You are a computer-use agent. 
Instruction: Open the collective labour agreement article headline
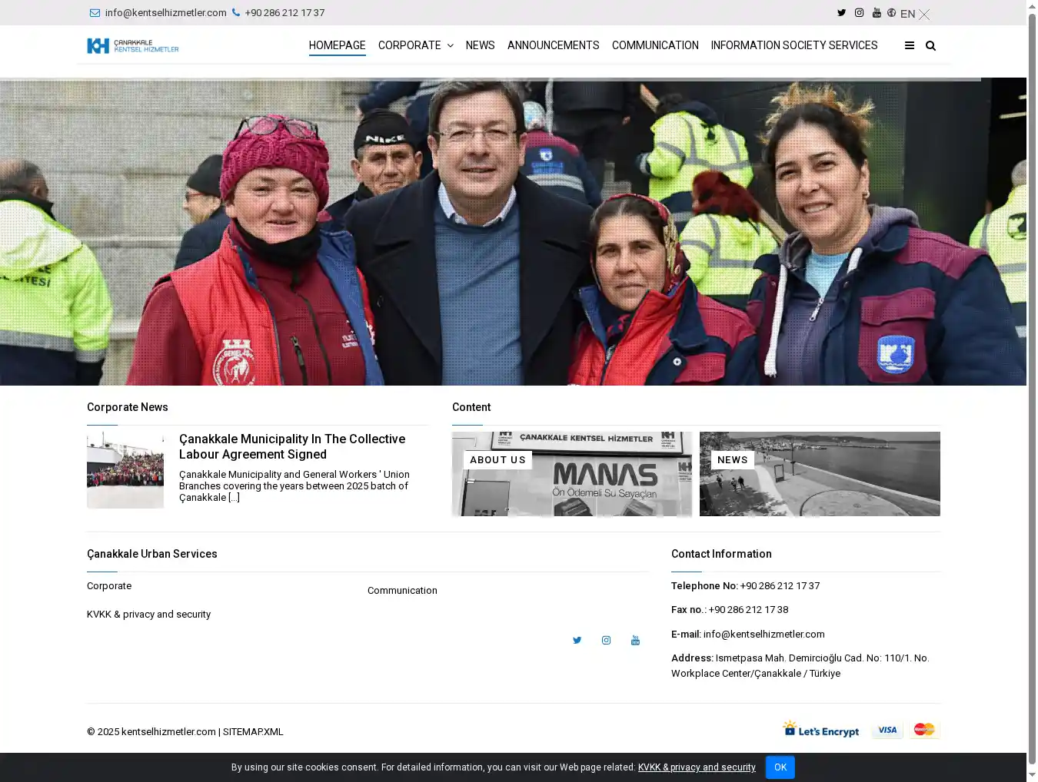pyautogui.click(x=292, y=446)
